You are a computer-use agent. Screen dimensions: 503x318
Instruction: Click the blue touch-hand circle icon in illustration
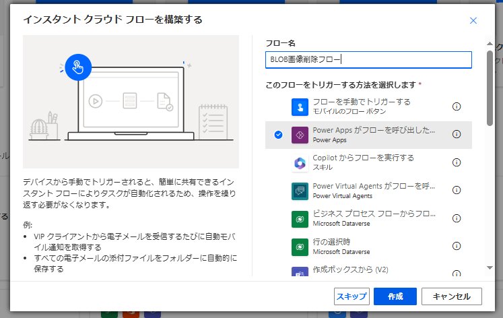click(78, 67)
